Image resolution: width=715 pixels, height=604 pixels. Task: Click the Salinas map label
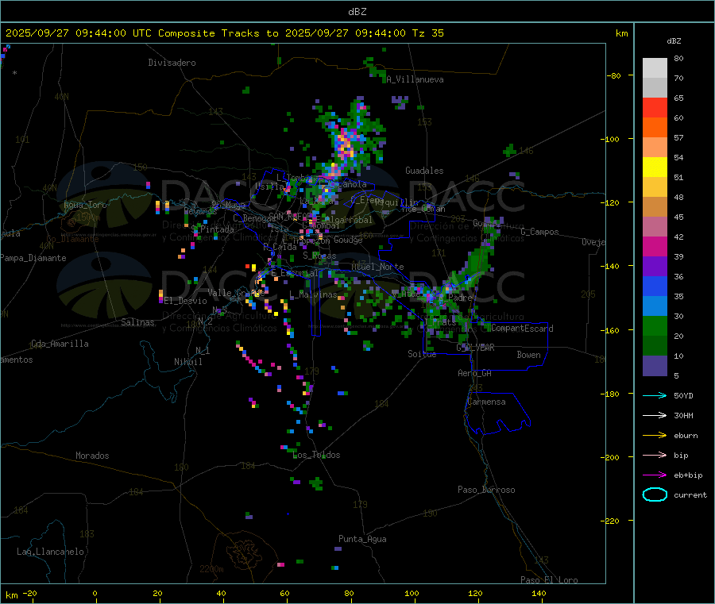coord(137,322)
